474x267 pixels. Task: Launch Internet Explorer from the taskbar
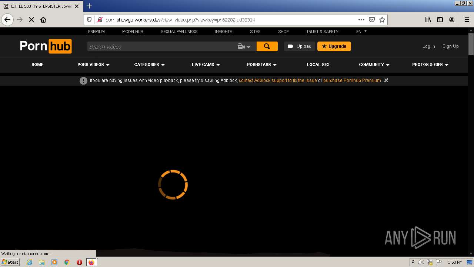coord(29,262)
